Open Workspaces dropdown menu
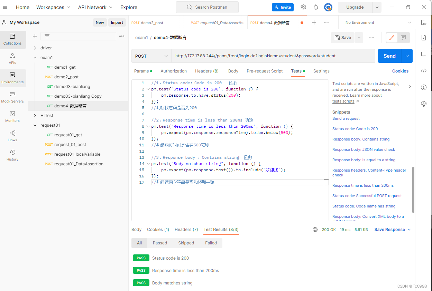 (53, 7)
